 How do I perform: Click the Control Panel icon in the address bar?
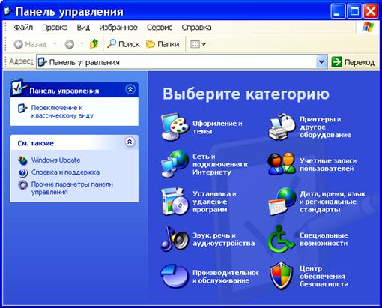43,61
